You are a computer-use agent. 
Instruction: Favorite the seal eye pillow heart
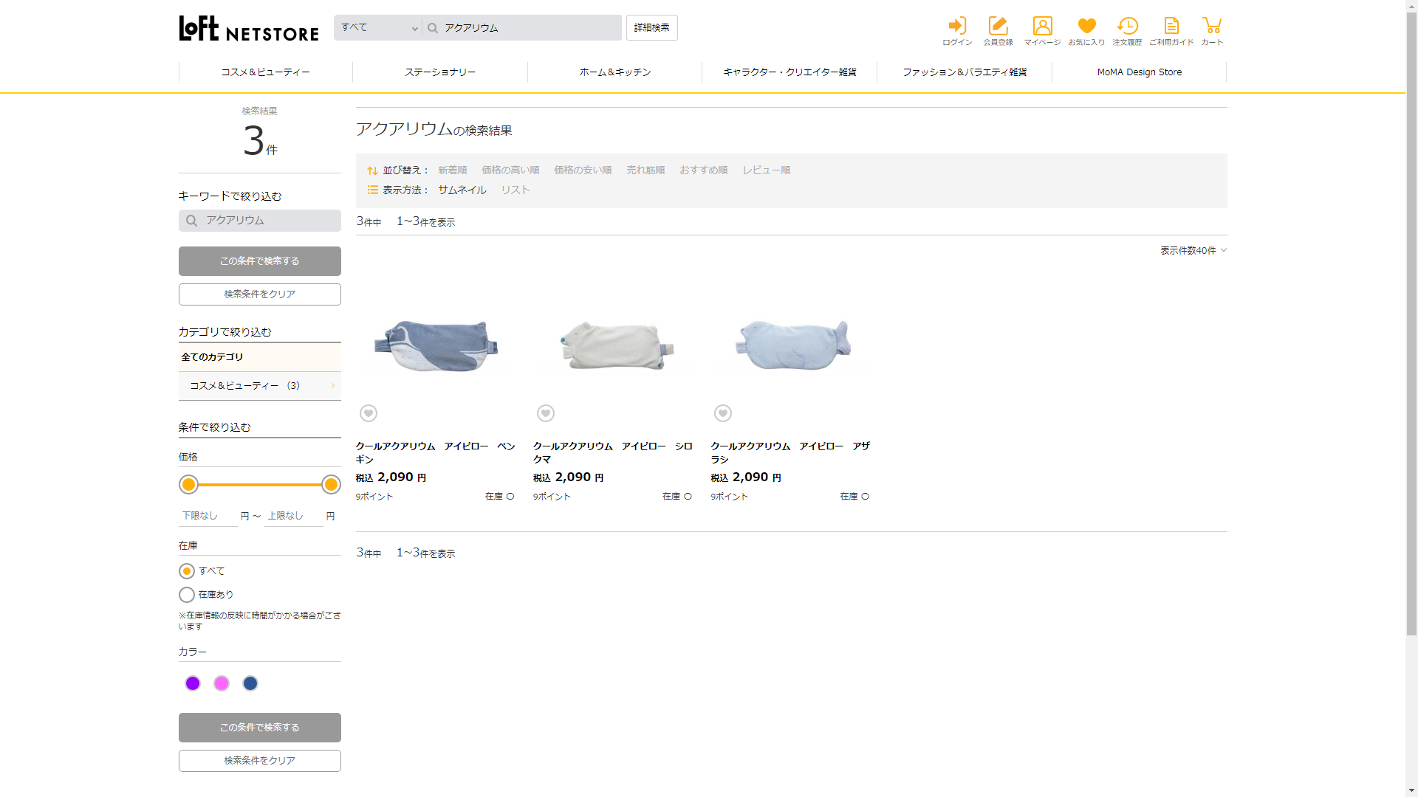[723, 413]
